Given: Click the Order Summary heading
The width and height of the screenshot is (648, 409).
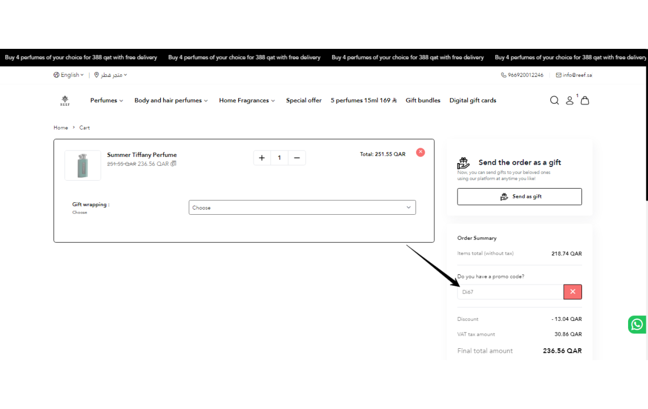Looking at the screenshot, I should coord(477,238).
